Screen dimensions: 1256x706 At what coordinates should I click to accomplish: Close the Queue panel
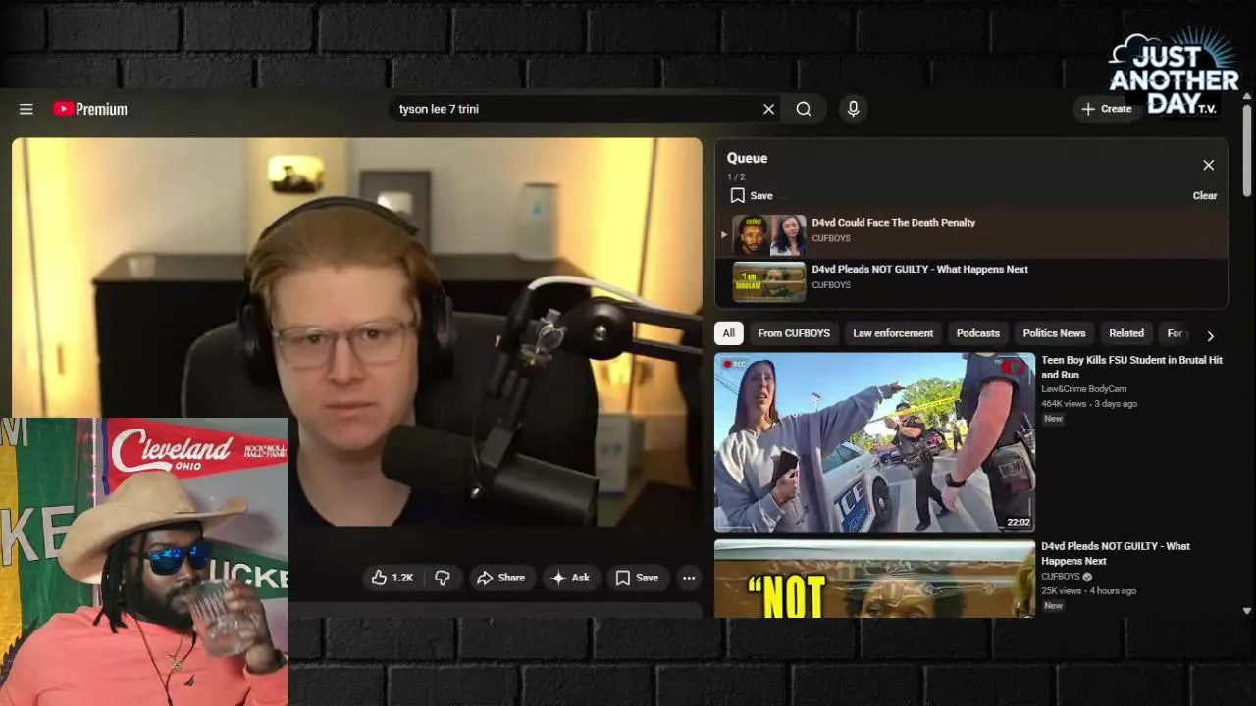[1208, 165]
